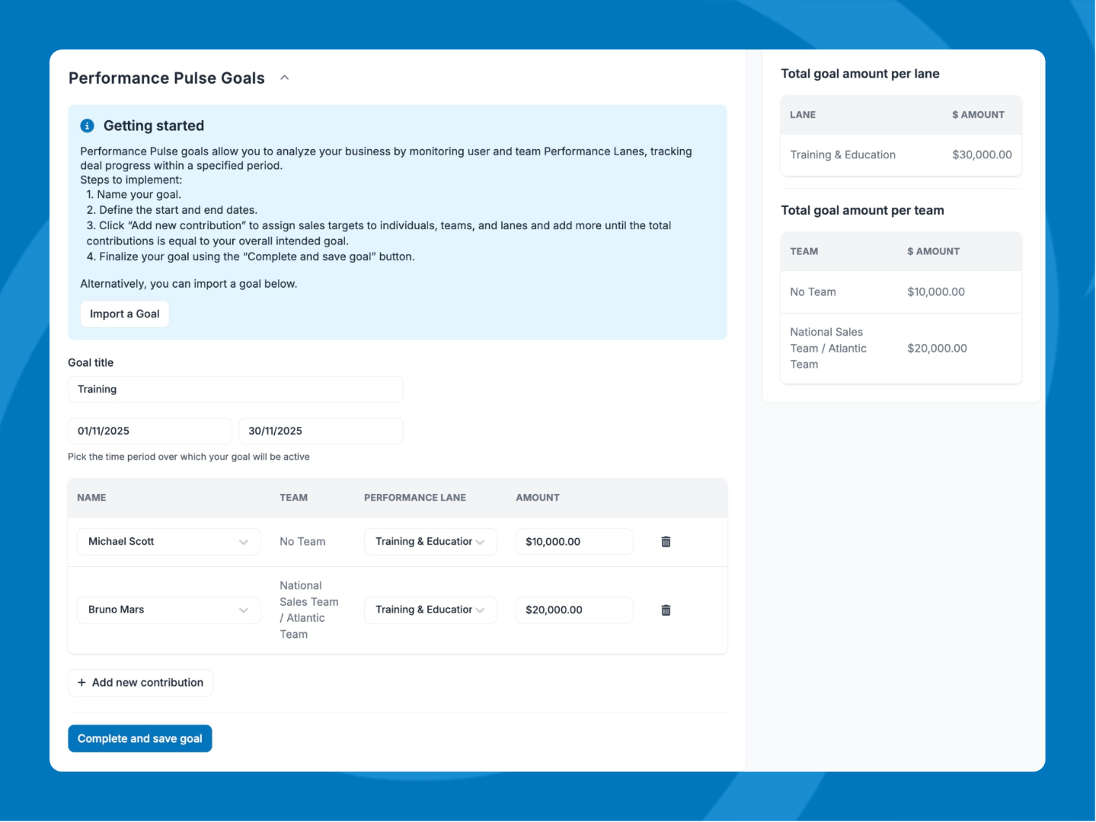The height and width of the screenshot is (822, 1096).
Task: Click the plus icon for new contribution
Action: (x=81, y=683)
